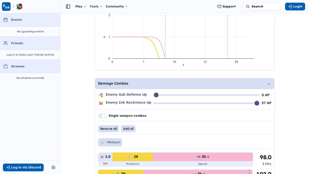The height and width of the screenshot is (174, 309).
Task: Open the Events sidebar section
Action: click(x=30, y=20)
